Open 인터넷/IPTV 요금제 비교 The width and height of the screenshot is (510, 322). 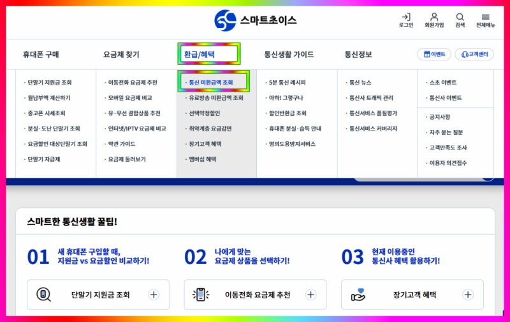click(137, 129)
